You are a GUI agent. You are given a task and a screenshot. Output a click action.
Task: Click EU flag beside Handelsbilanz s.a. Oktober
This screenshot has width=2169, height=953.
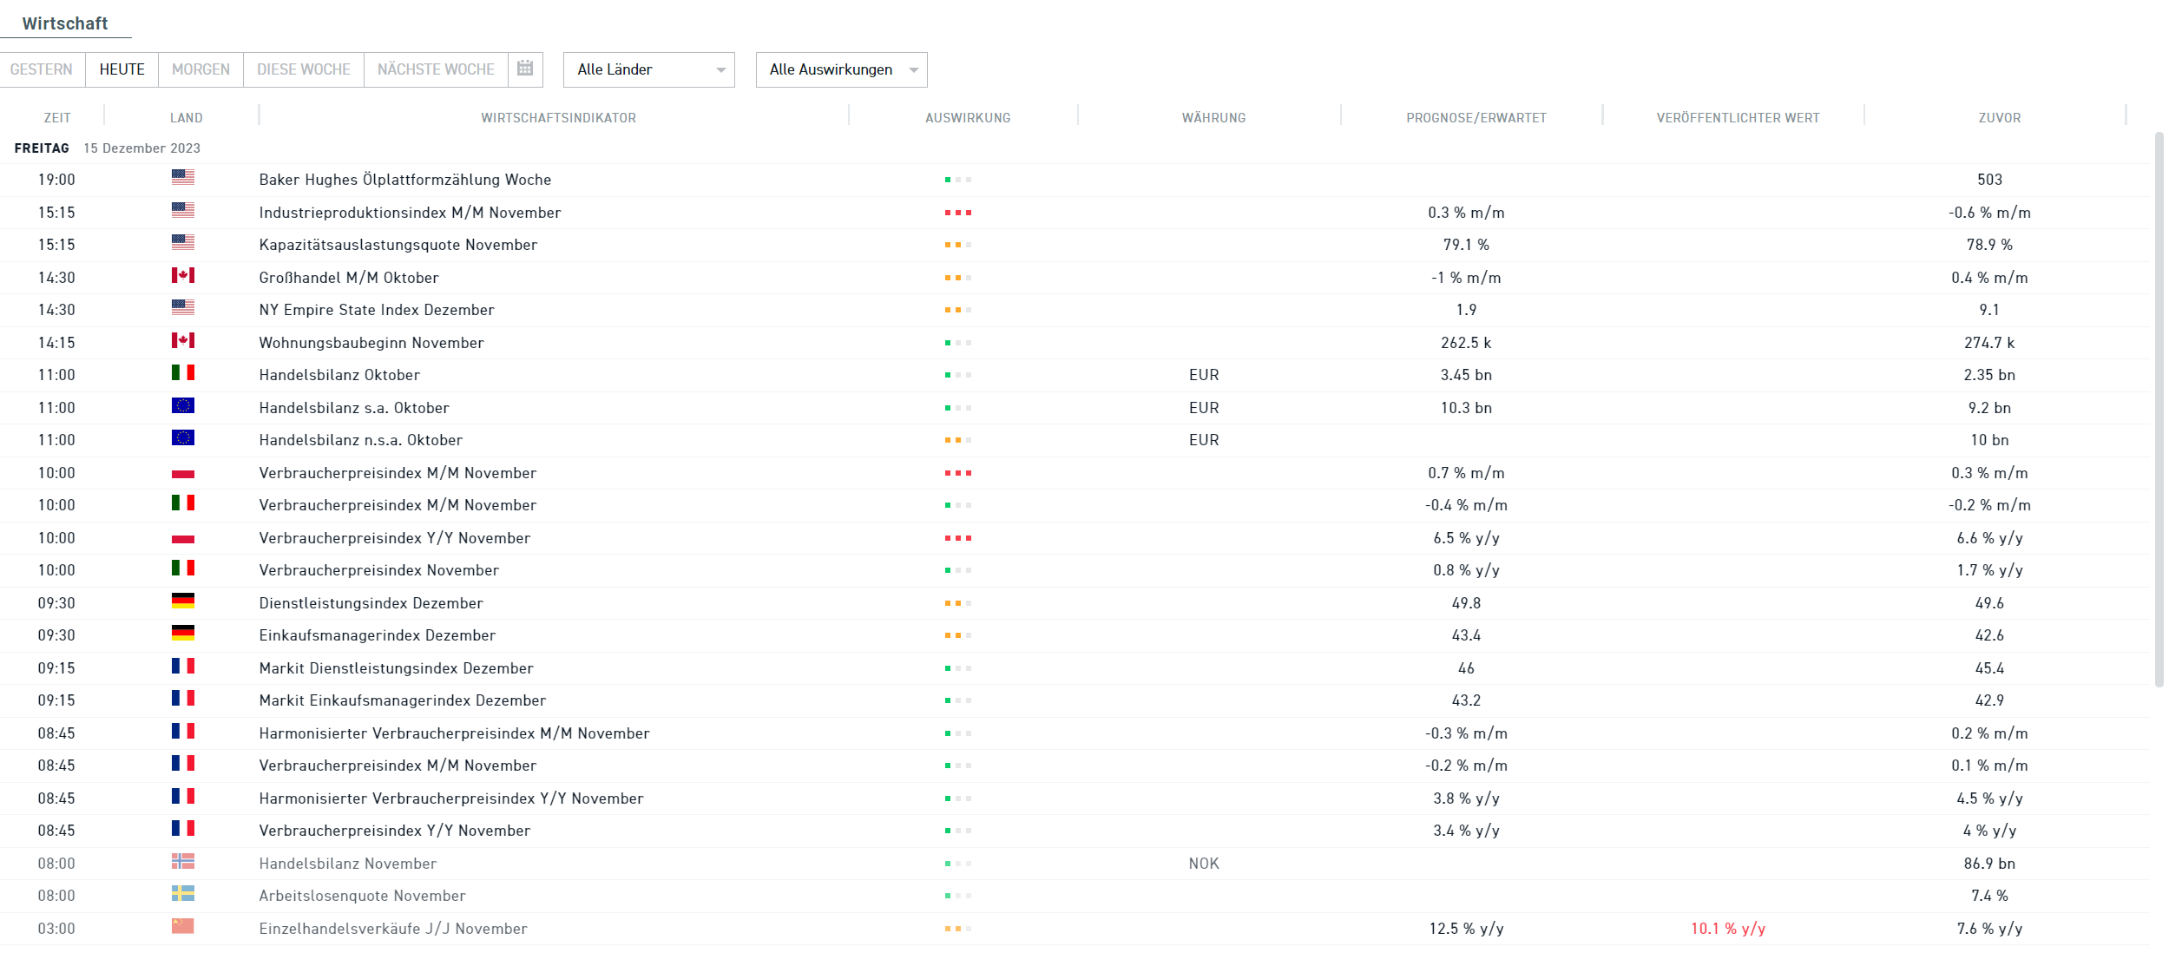pyautogui.click(x=183, y=406)
